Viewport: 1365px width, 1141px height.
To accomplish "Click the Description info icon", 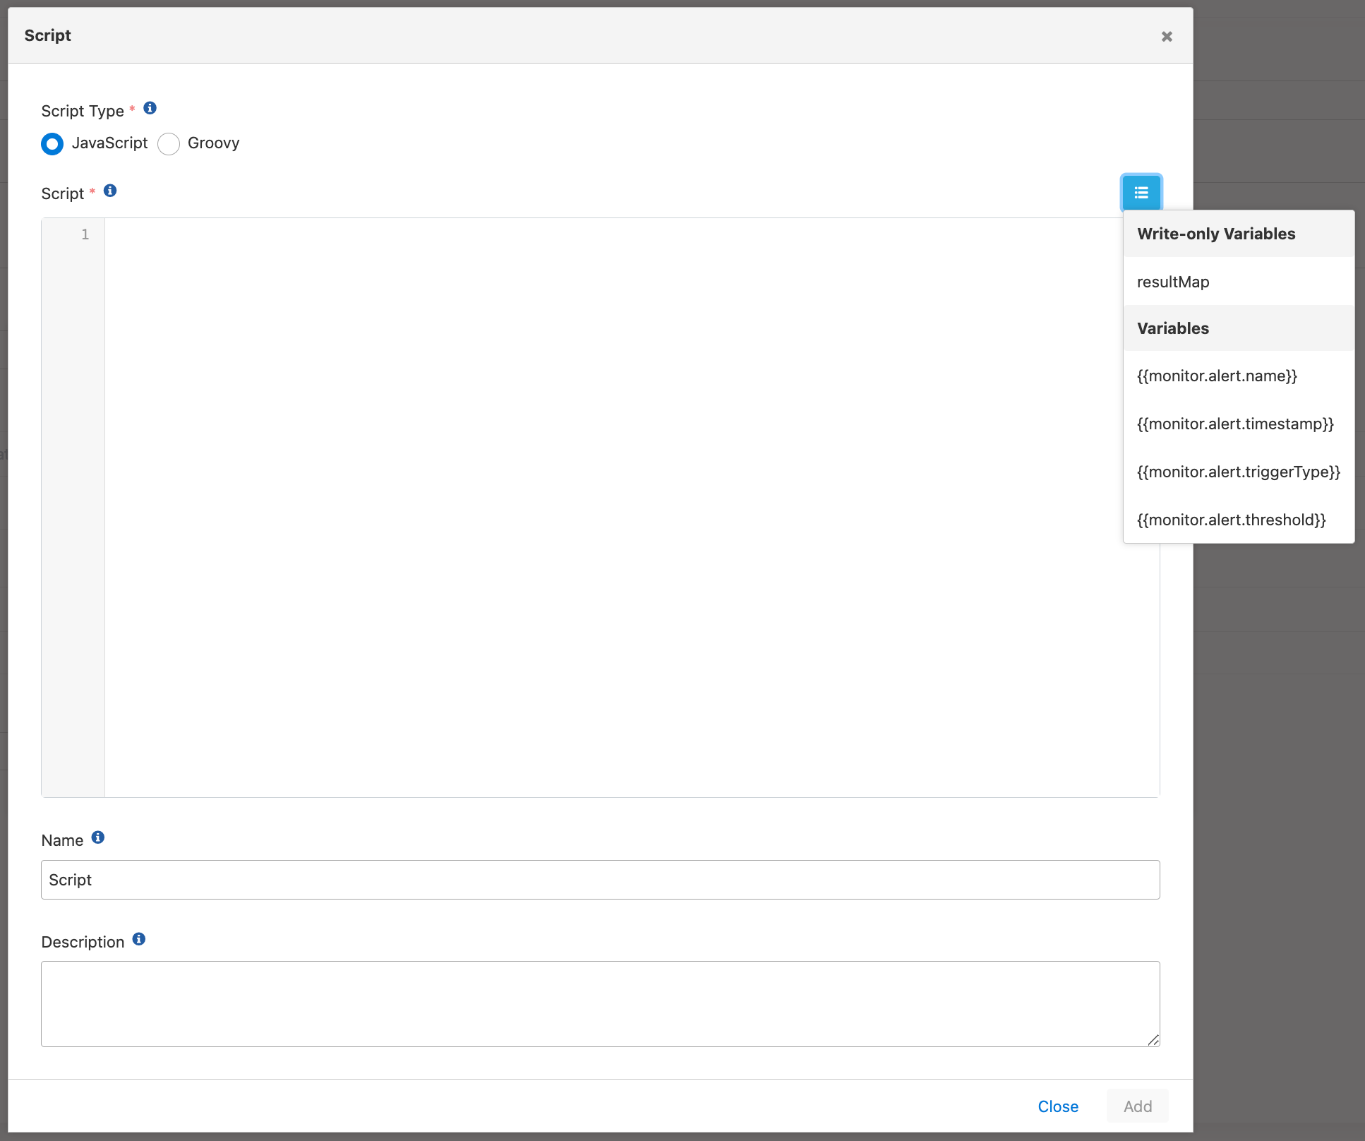I will (139, 939).
